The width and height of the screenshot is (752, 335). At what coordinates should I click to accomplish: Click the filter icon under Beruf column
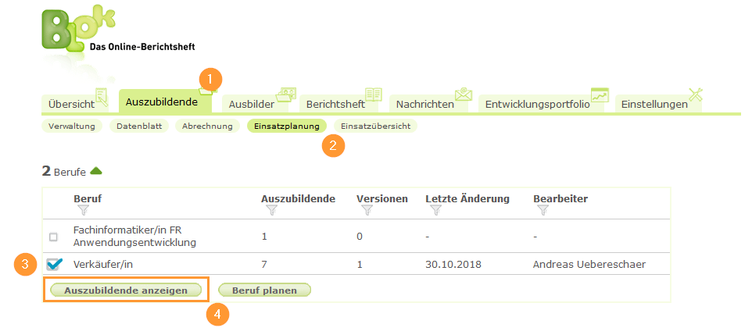pos(83,210)
